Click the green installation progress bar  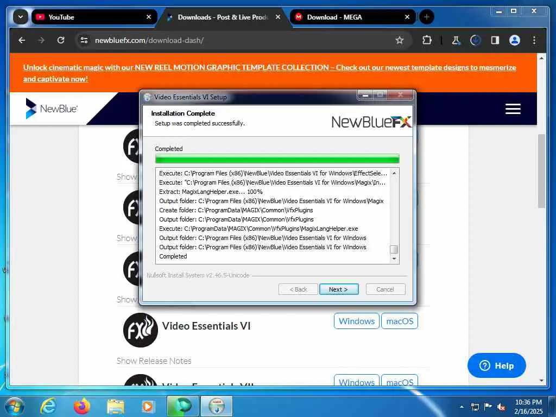[x=277, y=159]
